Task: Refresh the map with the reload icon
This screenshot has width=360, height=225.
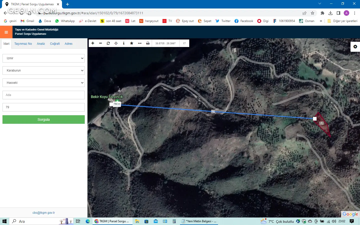Action: click(108, 43)
